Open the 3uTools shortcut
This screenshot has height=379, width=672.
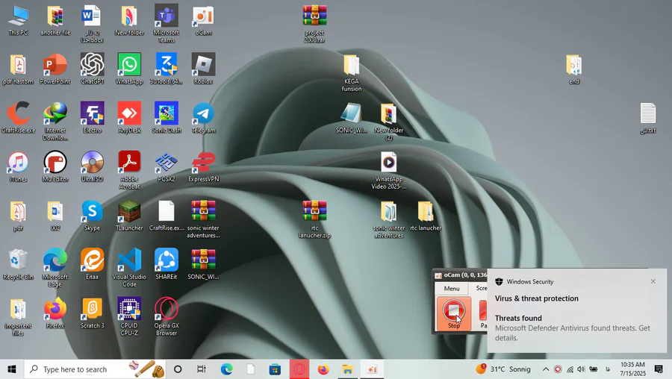coord(167,69)
